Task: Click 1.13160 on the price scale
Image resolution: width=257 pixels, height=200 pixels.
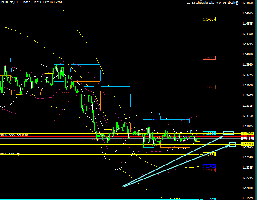Action: pyautogui.click(x=247, y=116)
